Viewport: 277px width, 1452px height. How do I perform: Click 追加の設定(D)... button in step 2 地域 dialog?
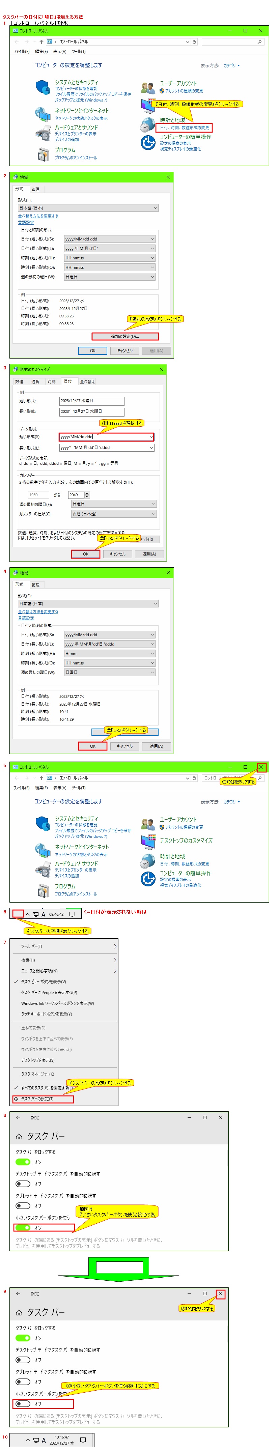tap(125, 337)
